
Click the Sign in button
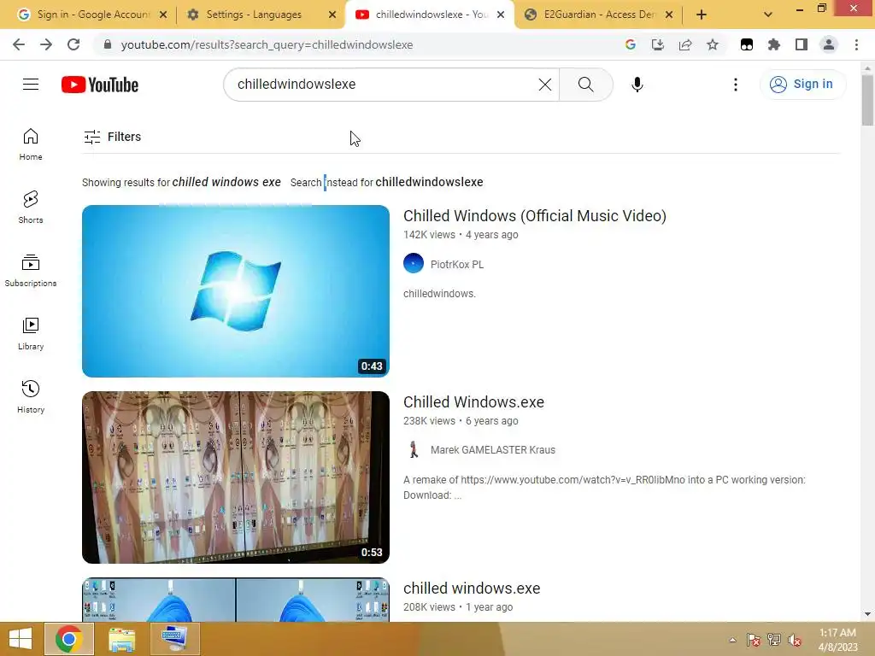coord(802,85)
